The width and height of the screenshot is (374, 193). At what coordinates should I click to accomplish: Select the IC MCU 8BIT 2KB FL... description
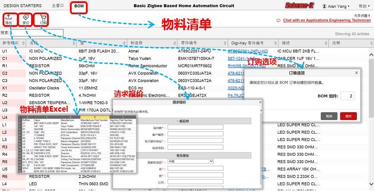click(x=298, y=51)
